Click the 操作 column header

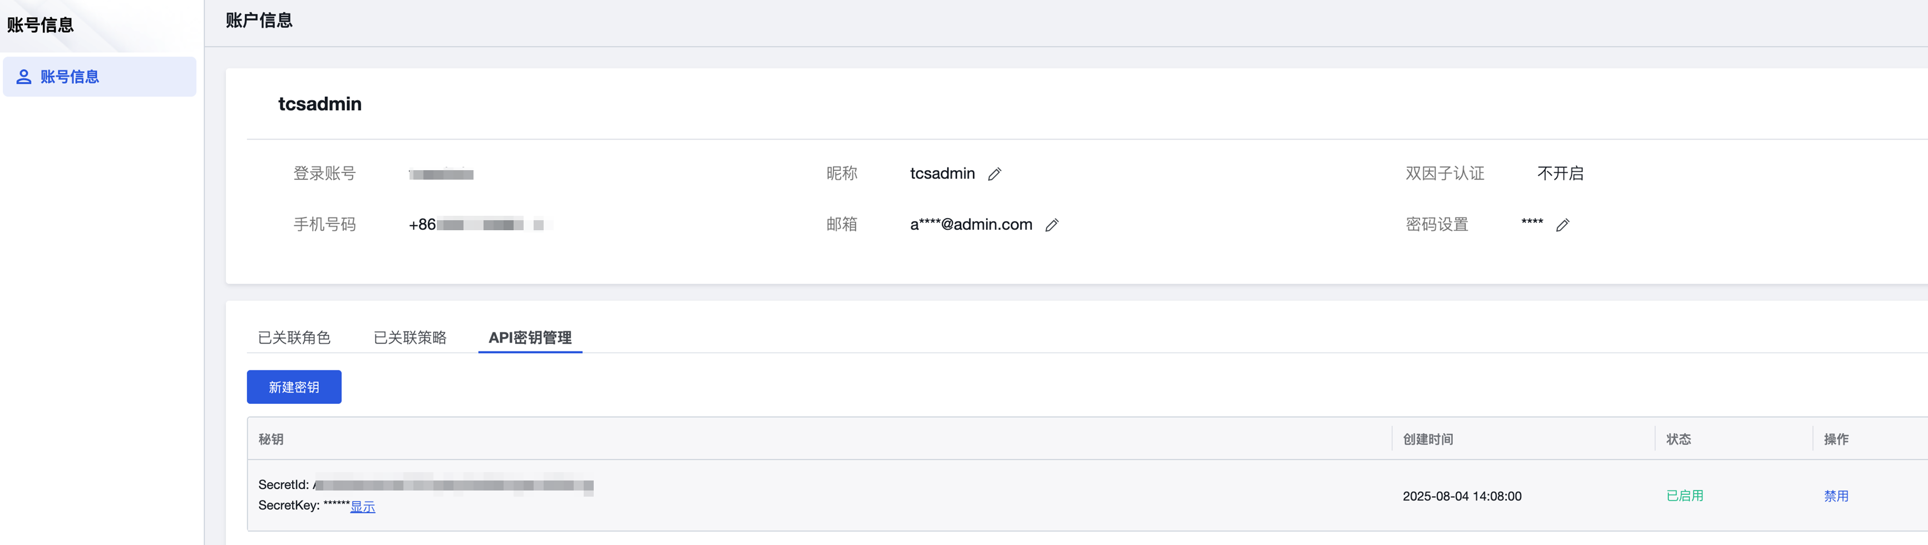pos(1836,439)
